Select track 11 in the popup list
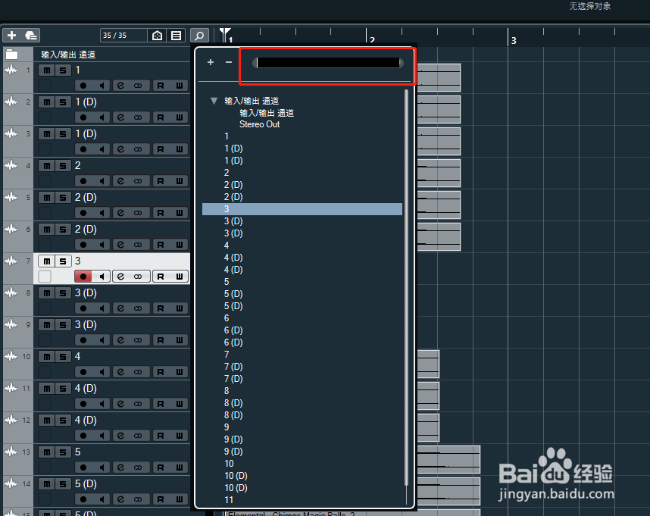 (x=229, y=500)
